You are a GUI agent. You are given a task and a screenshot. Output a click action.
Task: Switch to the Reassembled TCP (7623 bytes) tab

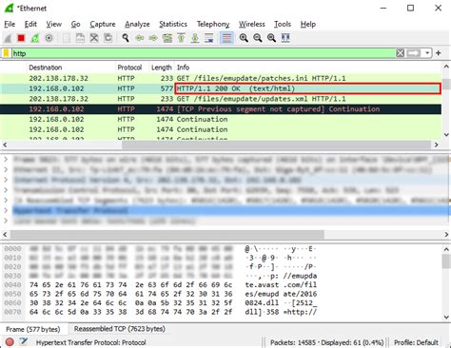pos(120,329)
